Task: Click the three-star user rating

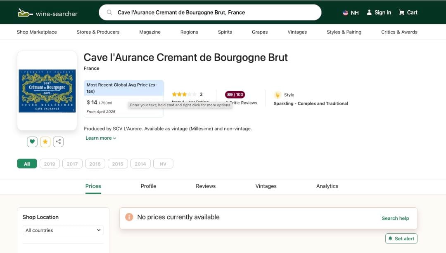Action: click(184, 94)
